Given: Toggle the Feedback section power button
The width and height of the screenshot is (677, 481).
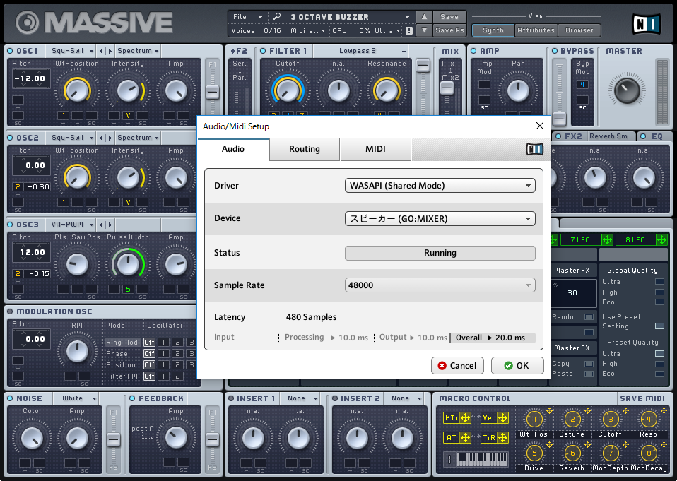Looking at the screenshot, I should 132,398.
